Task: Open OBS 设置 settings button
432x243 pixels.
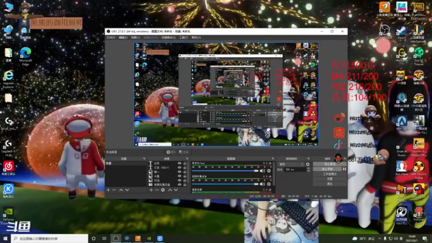Action: click(x=329, y=179)
